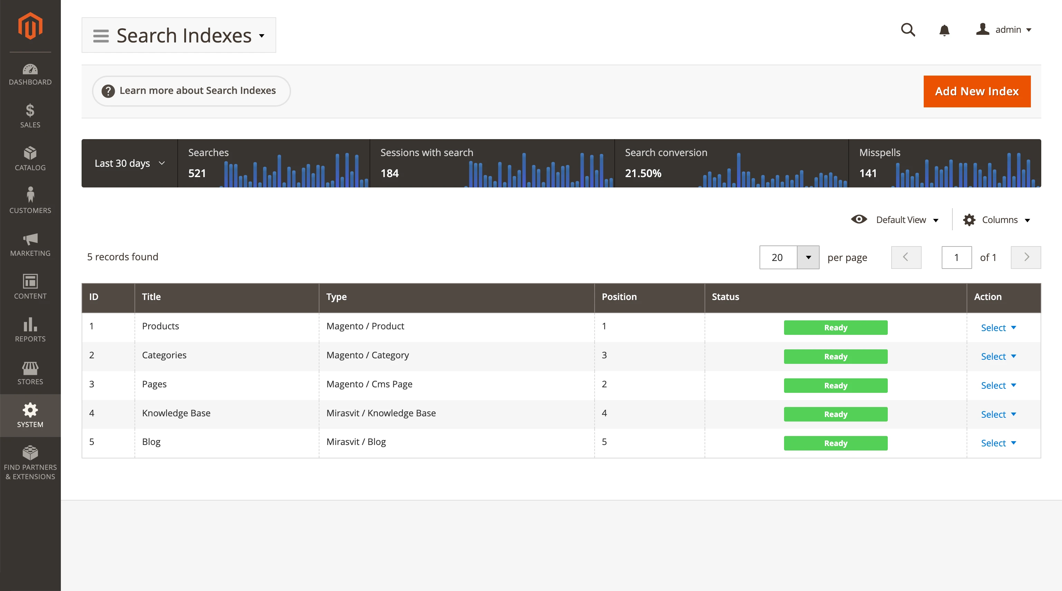1062x591 pixels.
Task: Click the notifications bell icon
Action: click(944, 30)
